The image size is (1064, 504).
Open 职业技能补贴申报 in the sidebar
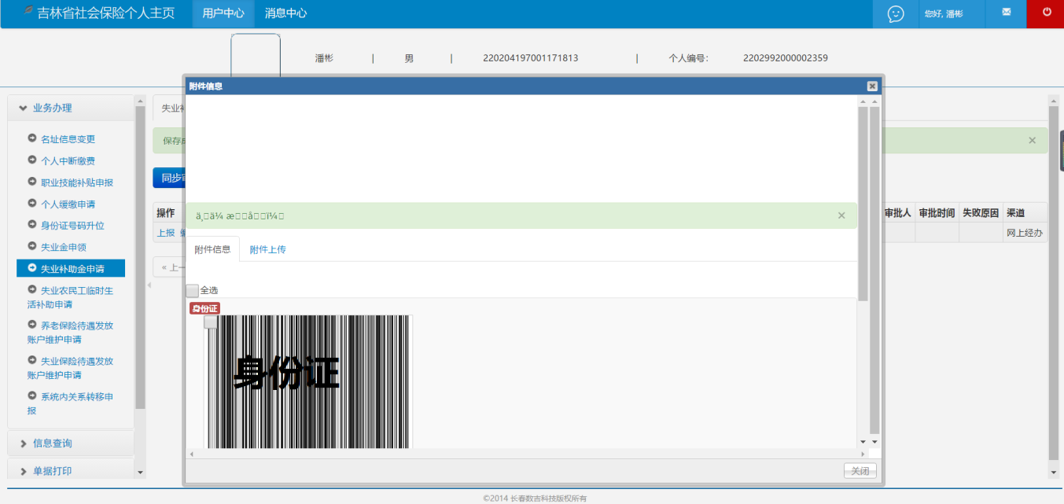[x=77, y=182]
